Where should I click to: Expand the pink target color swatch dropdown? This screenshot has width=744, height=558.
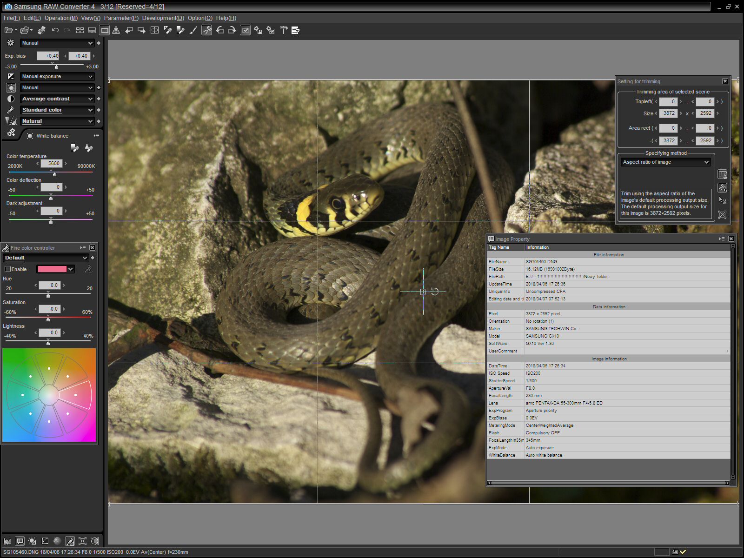click(x=71, y=269)
